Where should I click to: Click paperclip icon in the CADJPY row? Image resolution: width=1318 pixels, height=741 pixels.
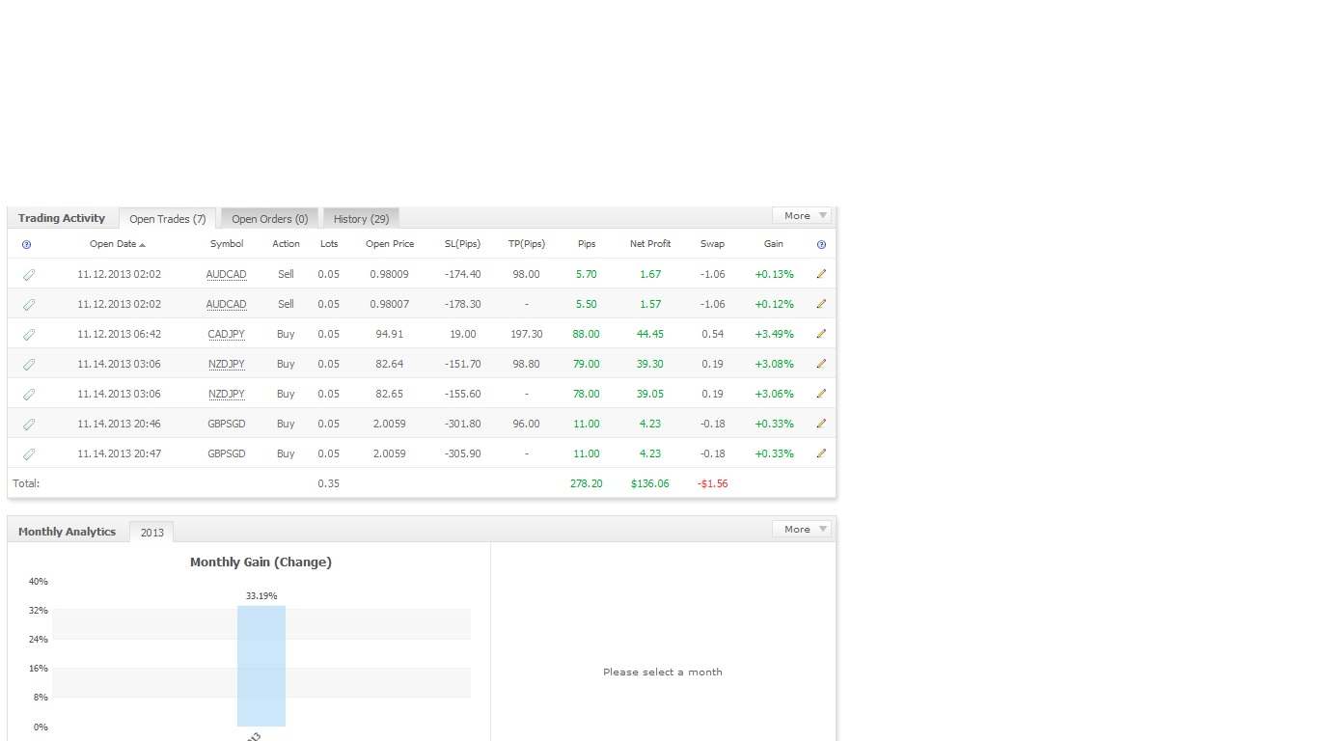click(x=29, y=335)
